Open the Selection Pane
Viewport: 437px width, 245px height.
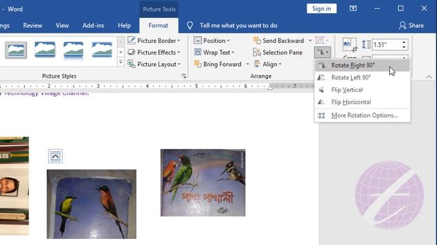pos(278,52)
